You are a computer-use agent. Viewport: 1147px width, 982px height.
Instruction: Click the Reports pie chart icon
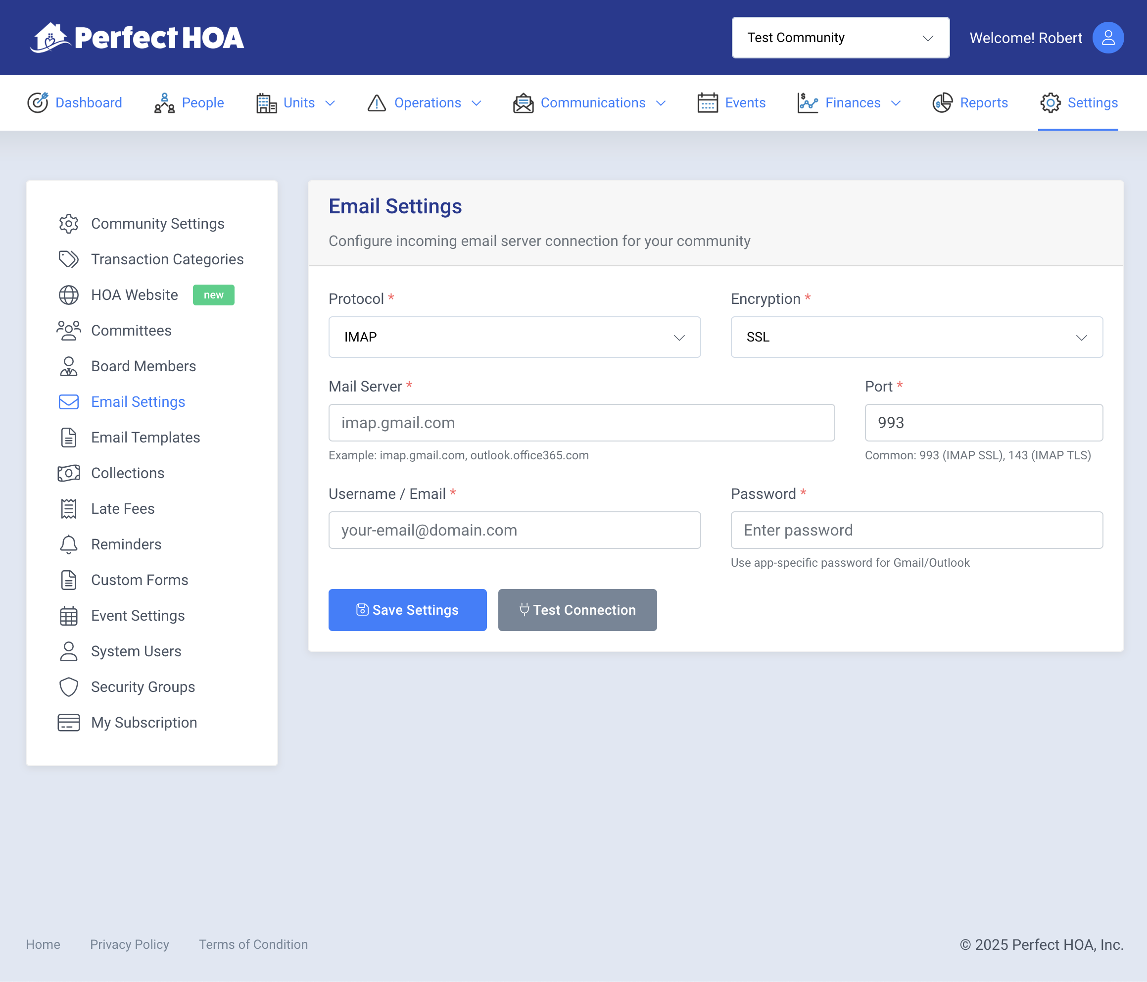click(x=942, y=103)
